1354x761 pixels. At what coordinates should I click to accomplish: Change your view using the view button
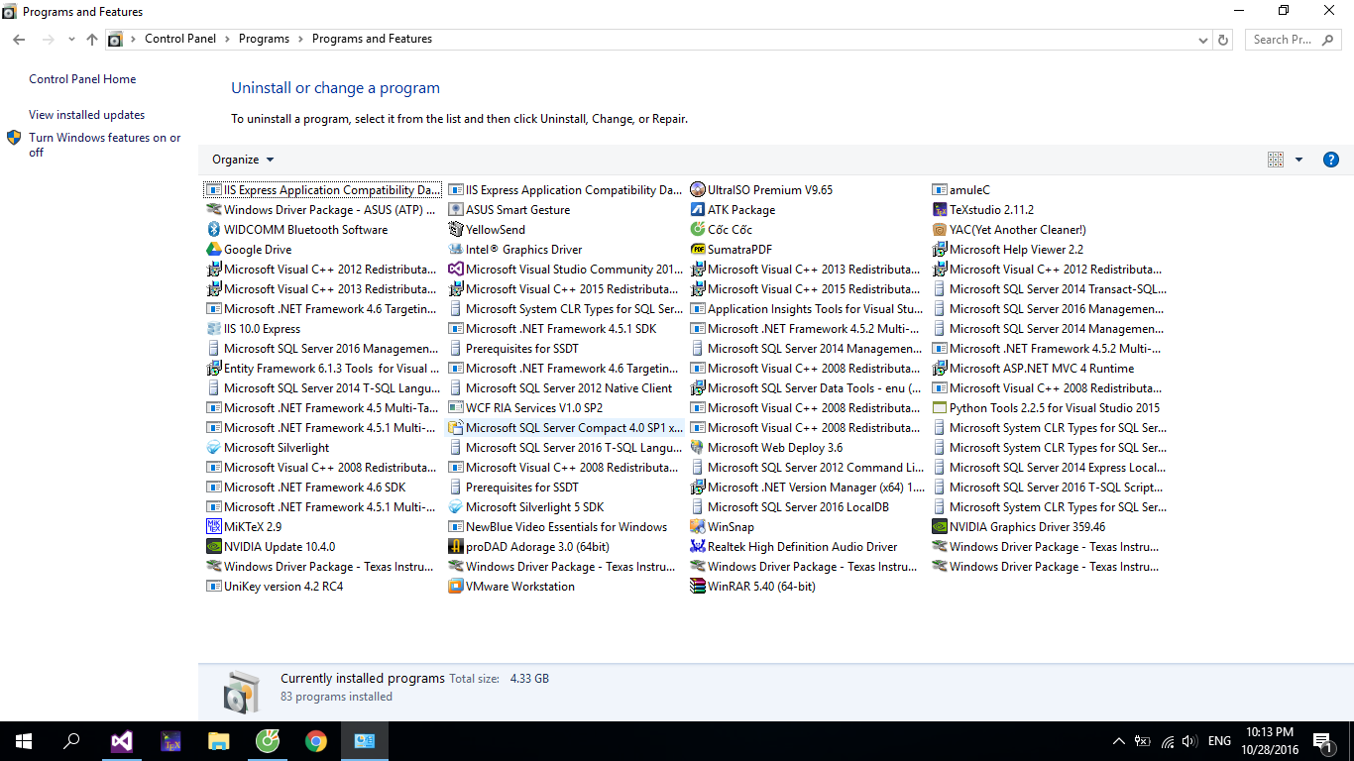coord(1276,160)
